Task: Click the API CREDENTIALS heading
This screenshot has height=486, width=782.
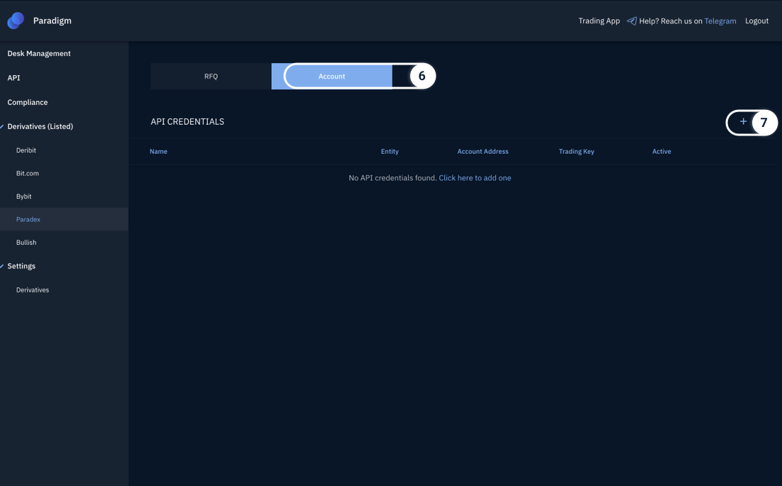Action: pos(187,121)
